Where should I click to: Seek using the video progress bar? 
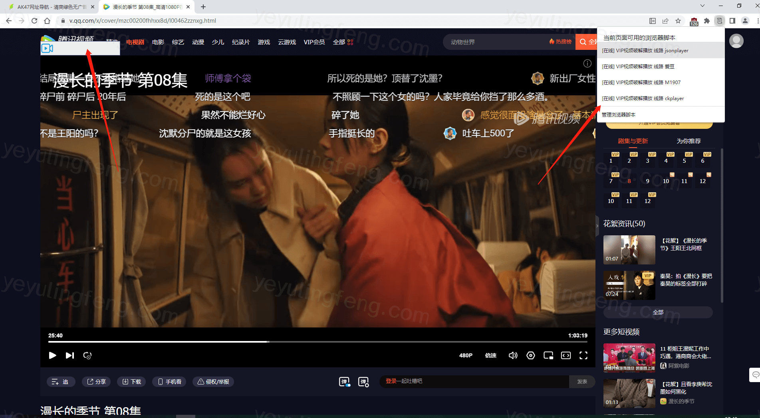pyautogui.click(x=318, y=342)
